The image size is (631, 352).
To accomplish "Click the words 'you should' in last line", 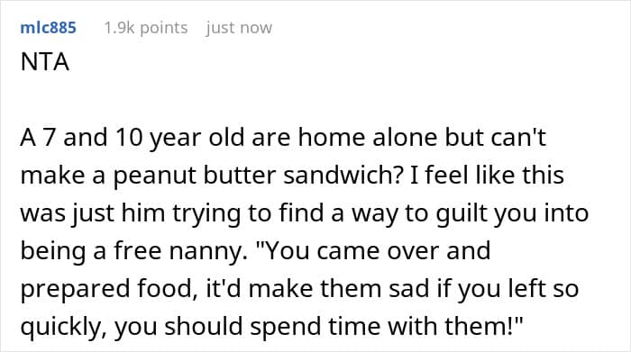I will click(x=178, y=327).
